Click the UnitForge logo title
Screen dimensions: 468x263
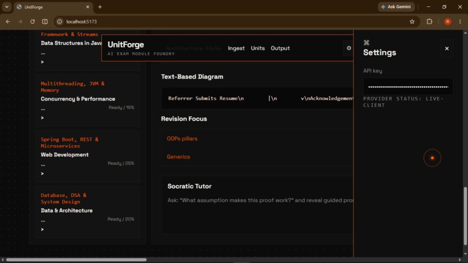pyautogui.click(x=125, y=45)
